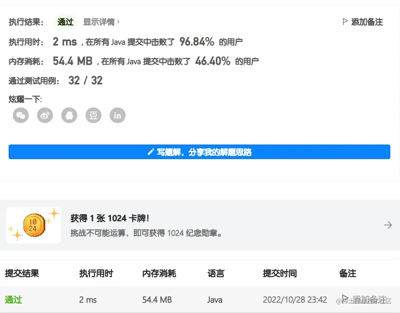Click the 挑战不可能运算 banner description
Image resolution: width=400 pixels, height=313 pixels.
146,233
